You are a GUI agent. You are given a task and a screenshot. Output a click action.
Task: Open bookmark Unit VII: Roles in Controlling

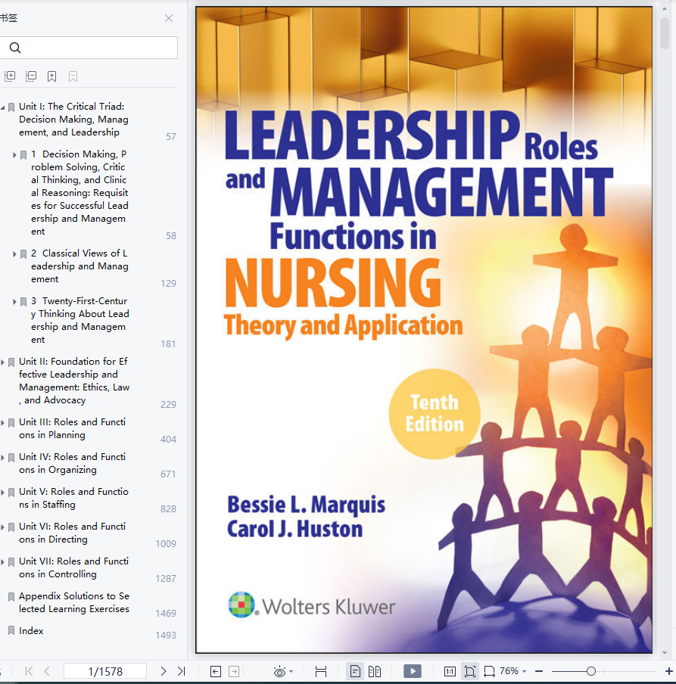73,567
